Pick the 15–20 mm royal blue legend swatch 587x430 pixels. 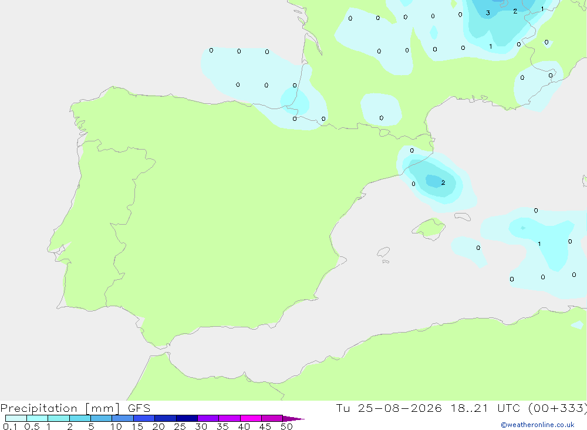(144, 418)
